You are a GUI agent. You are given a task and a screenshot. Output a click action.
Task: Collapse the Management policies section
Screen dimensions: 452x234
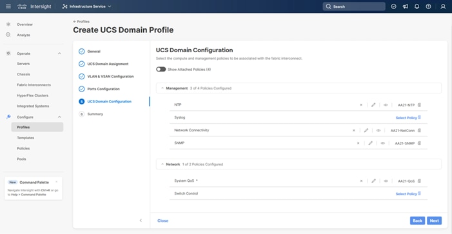(x=162, y=88)
